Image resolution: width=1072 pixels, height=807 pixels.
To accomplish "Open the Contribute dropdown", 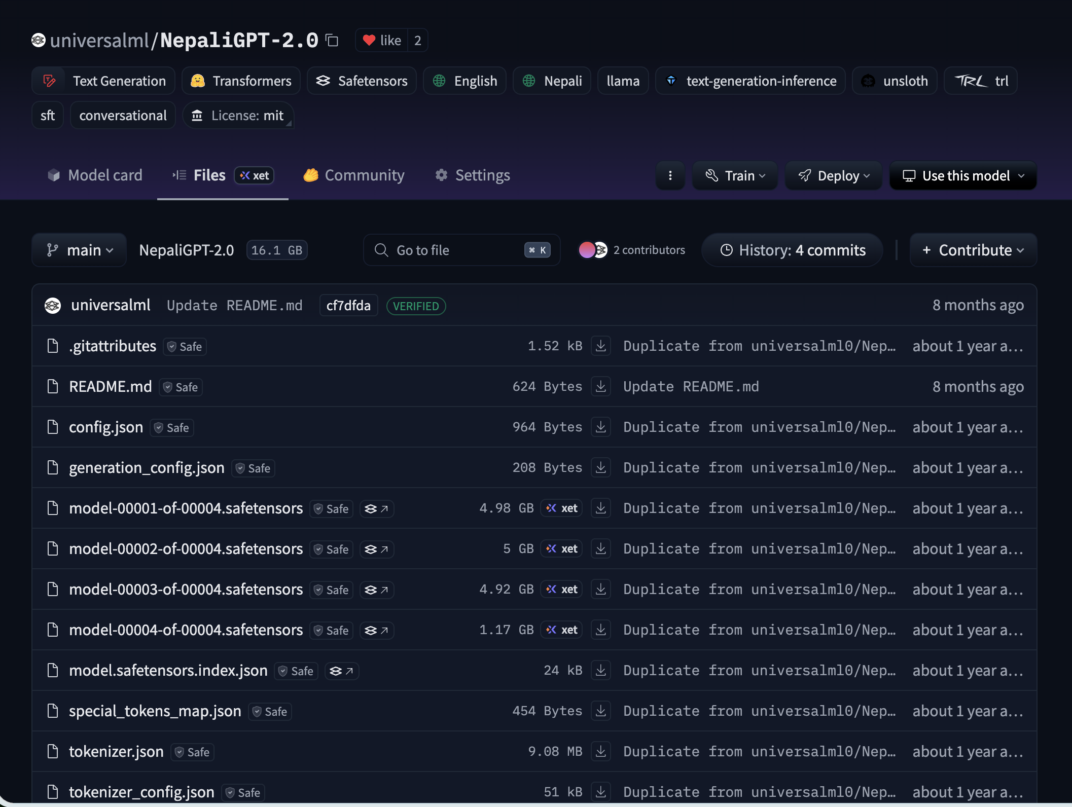I will (973, 250).
